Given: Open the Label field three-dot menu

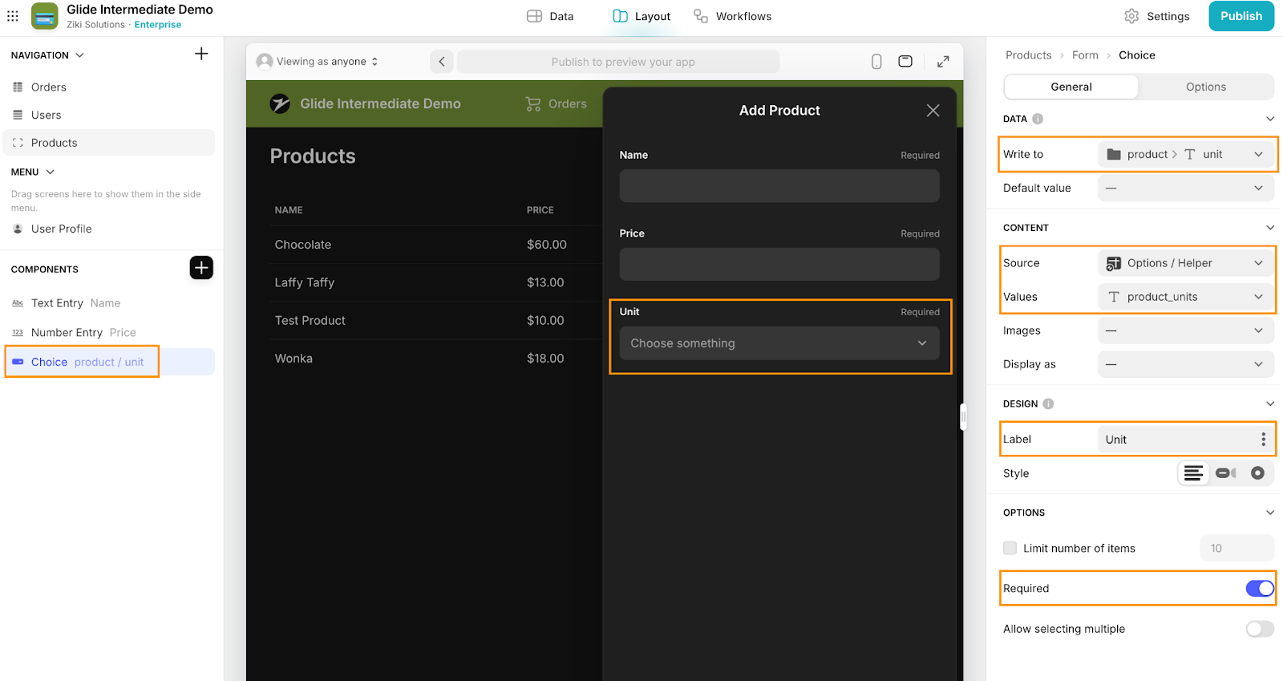Looking at the screenshot, I should click(x=1263, y=440).
